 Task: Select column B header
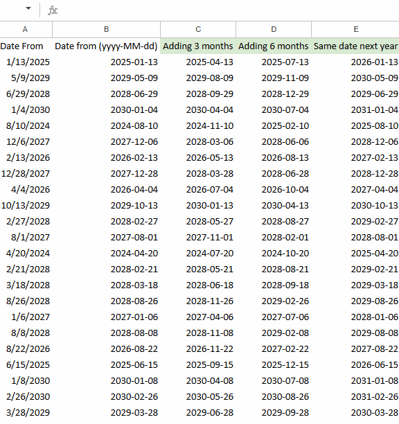[106, 30]
